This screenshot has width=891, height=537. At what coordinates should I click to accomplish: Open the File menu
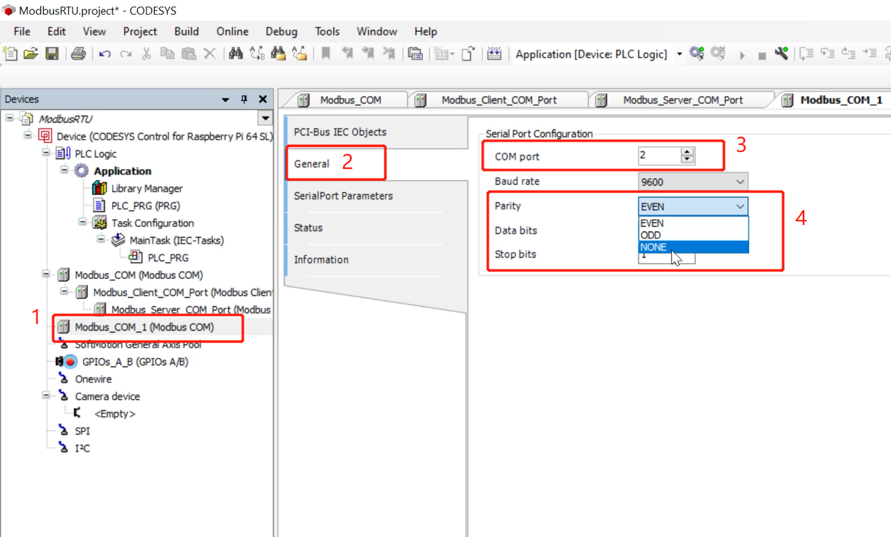[22, 31]
